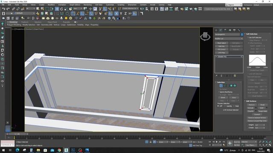
Task: Click the Target Weld button
Action: pyautogui.click(x=262, y=111)
